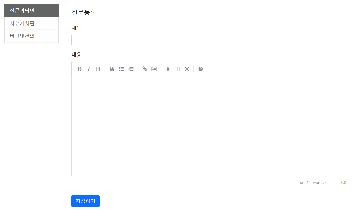Click the 저장하기 button
Viewport: 357px width, 210px height.
pyautogui.click(x=85, y=201)
